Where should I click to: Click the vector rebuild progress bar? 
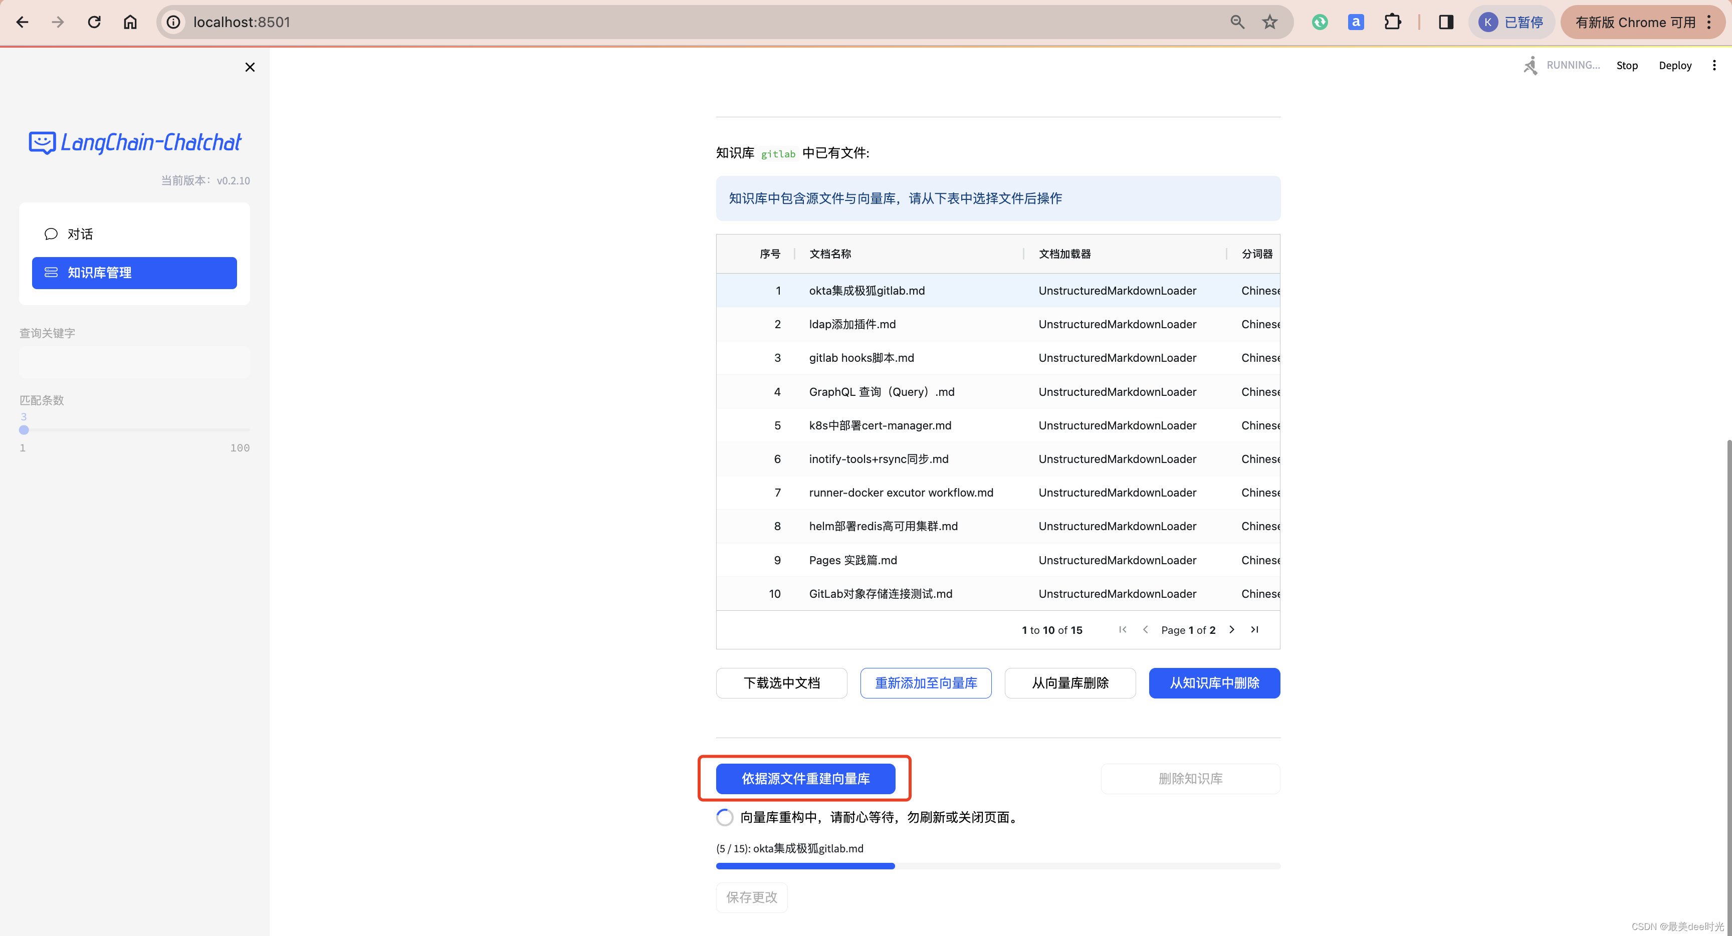pos(998,866)
